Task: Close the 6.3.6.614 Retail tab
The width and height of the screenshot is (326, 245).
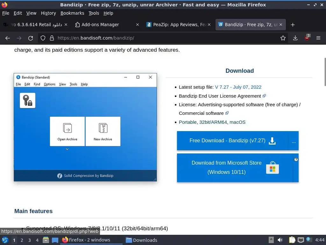Action: pos(66,25)
